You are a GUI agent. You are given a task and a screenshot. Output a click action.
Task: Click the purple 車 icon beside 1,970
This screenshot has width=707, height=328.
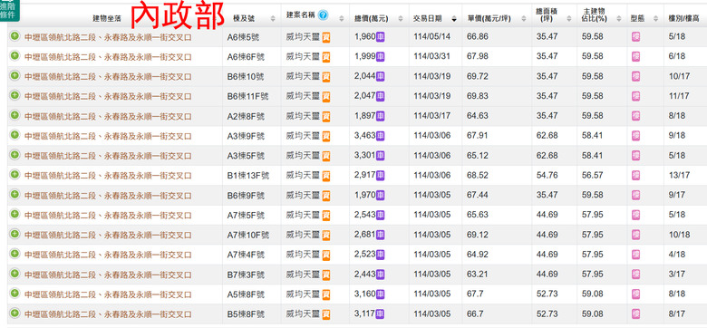pyautogui.click(x=380, y=195)
